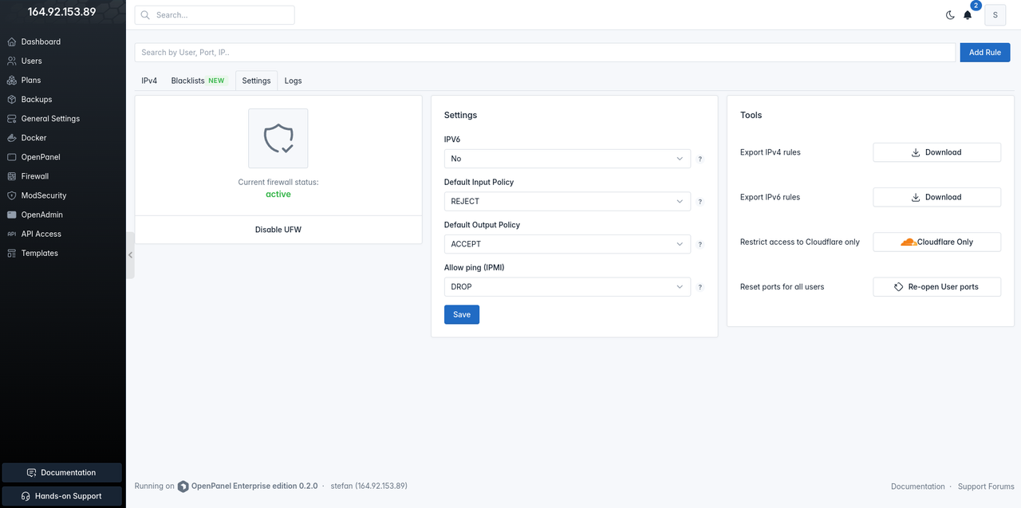Download the IPv6 rules export
The image size is (1021, 508).
[x=936, y=197]
